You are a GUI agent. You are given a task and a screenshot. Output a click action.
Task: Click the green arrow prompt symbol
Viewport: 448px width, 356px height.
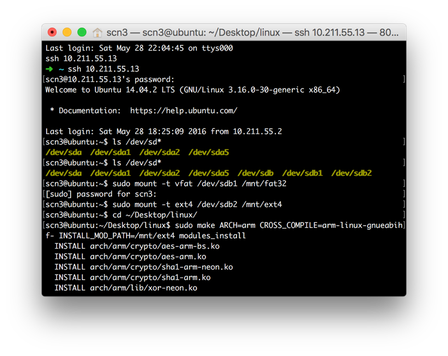(x=49, y=69)
